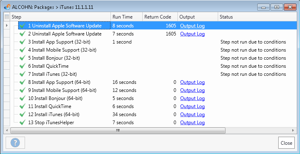Select step 7 Install iTunes (32-bit)
Viewport: 300px width, 154px height.
coord(52,74)
